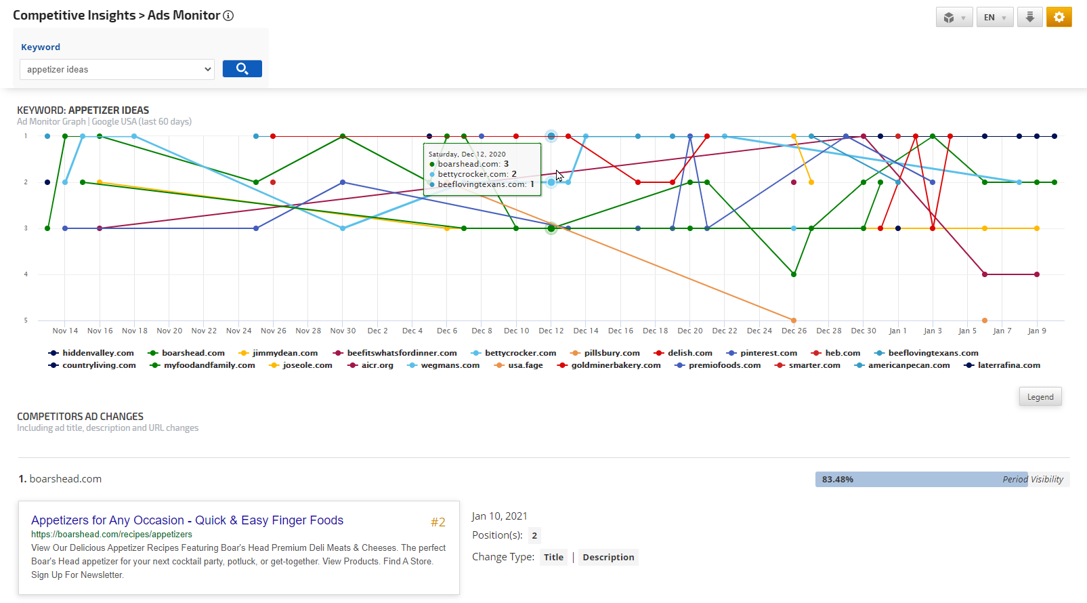Click the blue magnifier search button
This screenshot has height=603, width=1087.
(x=242, y=69)
